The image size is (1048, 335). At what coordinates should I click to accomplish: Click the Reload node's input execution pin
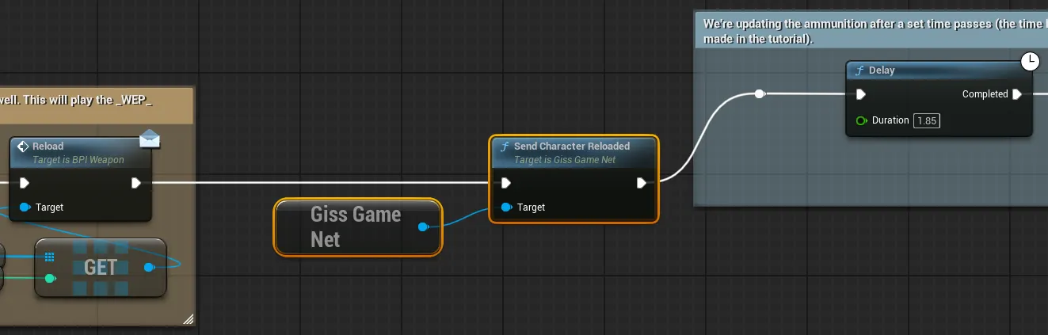point(25,183)
